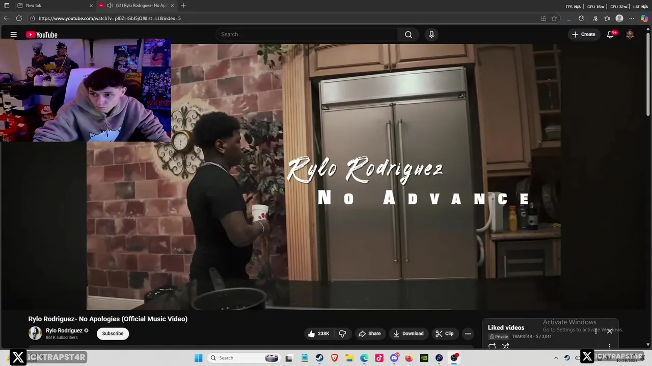Open TikTok from the taskbar
652x366 pixels.
(379, 358)
